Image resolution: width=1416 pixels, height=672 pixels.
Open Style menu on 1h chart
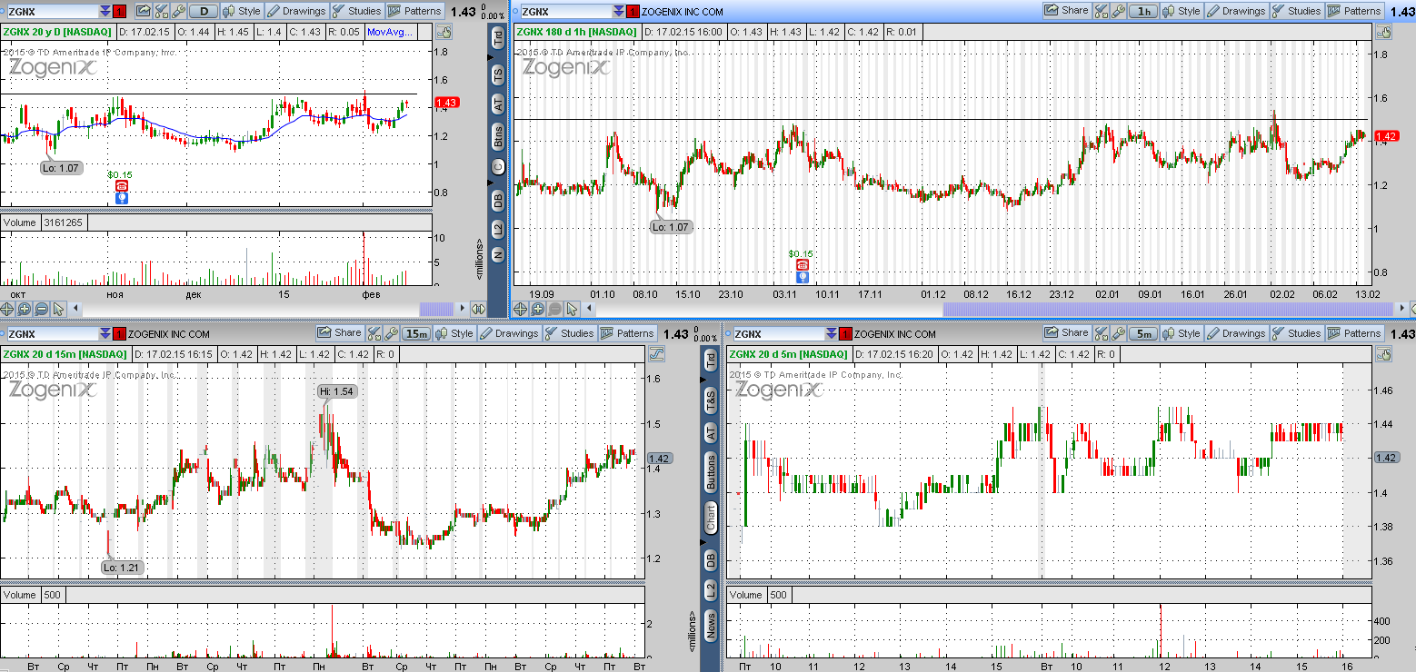[x=1182, y=11]
